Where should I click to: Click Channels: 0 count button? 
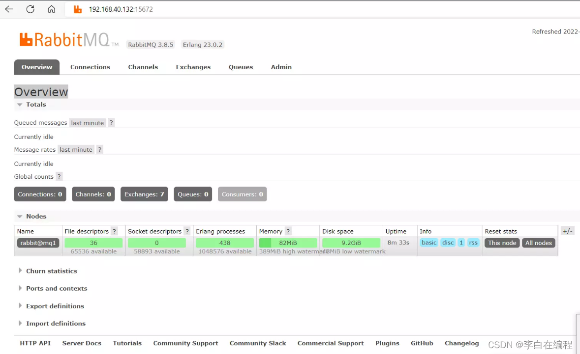pyautogui.click(x=93, y=194)
